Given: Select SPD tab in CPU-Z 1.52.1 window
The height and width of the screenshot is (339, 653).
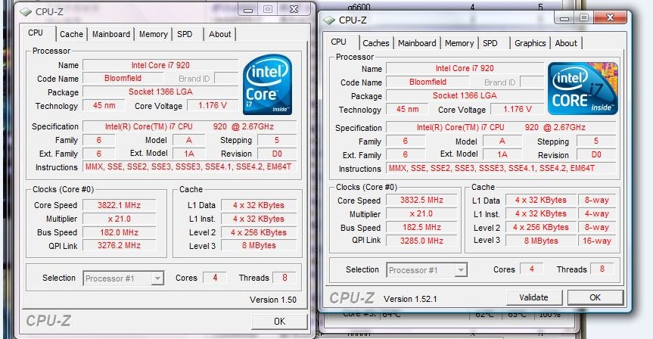Looking at the screenshot, I should [490, 43].
